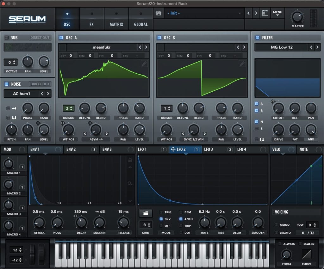Click the OSC B waveform edit pencil
324x269 pixels.
pos(242,64)
